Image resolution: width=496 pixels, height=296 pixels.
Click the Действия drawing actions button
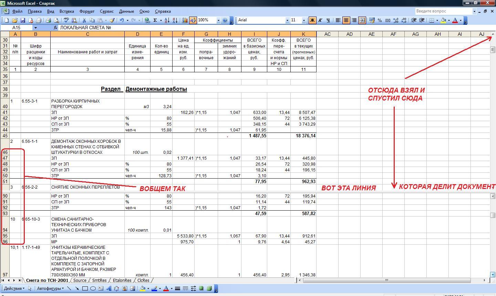click(x=14, y=288)
